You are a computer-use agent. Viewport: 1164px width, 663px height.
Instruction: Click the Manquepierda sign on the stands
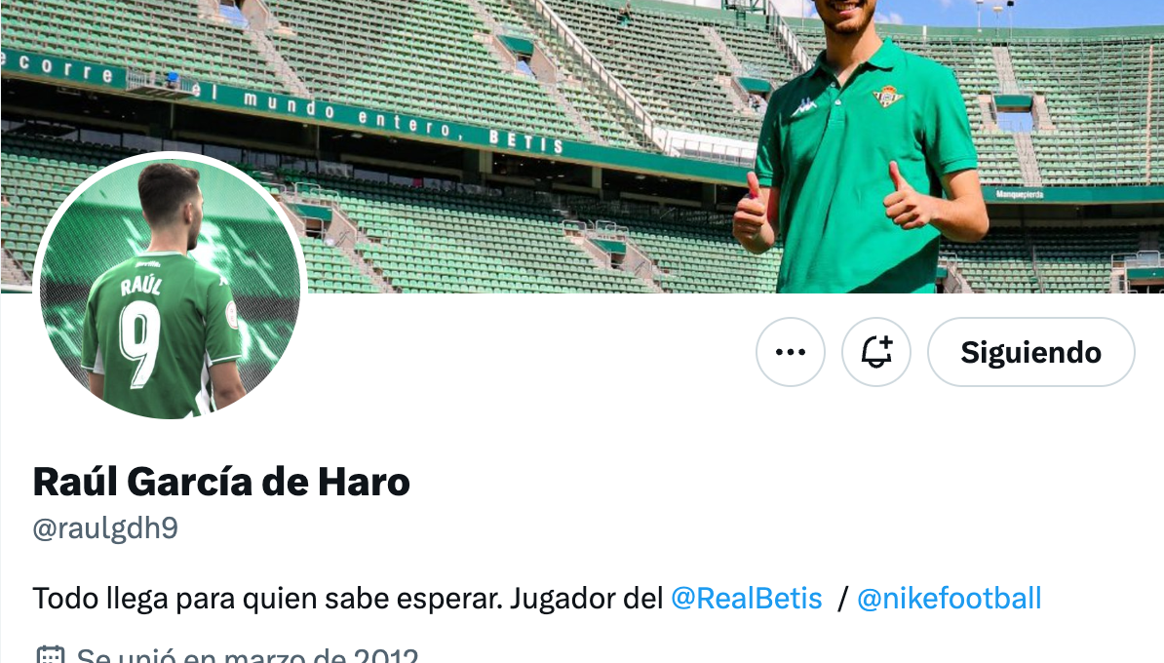click(x=1020, y=194)
